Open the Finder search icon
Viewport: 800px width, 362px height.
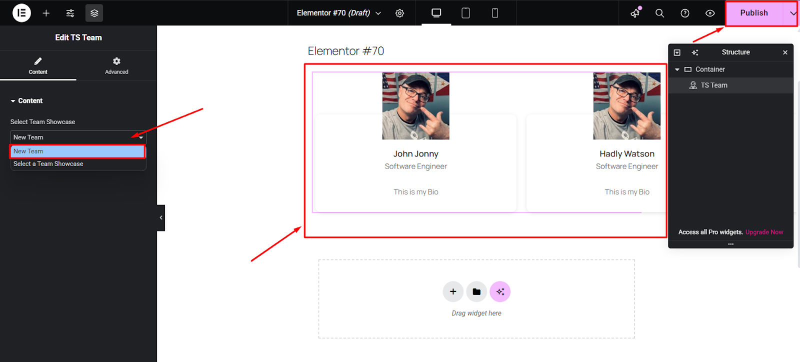pyautogui.click(x=659, y=13)
